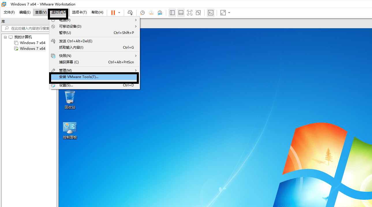Close the open 虚拟机(M) menu
372x207 pixels.
click(59, 12)
